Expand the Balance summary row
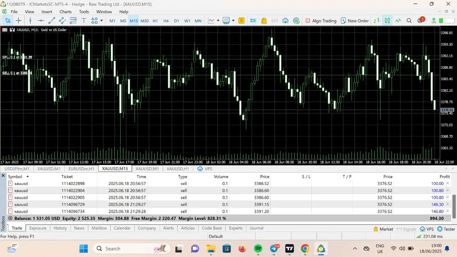The image size is (457, 257). [10, 218]
